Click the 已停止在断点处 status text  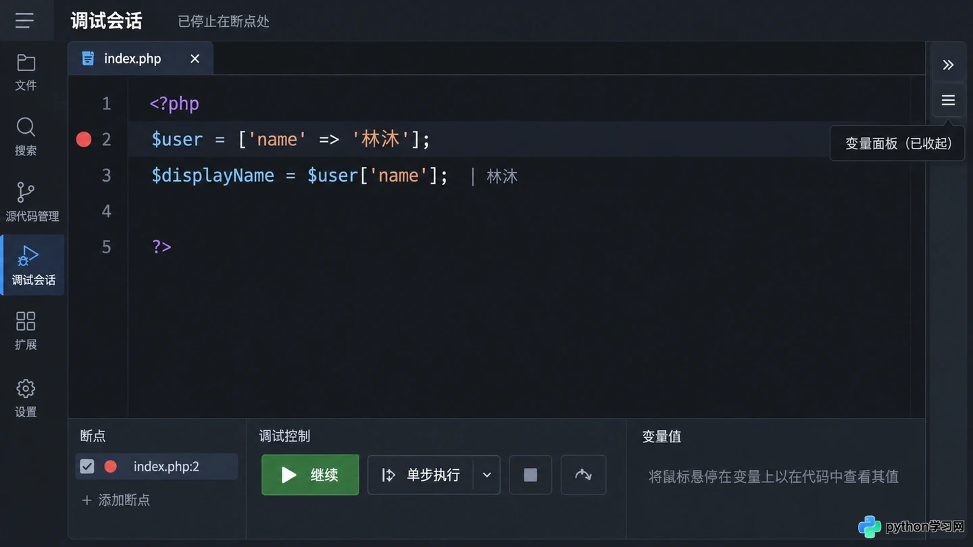tap(224, 22)
